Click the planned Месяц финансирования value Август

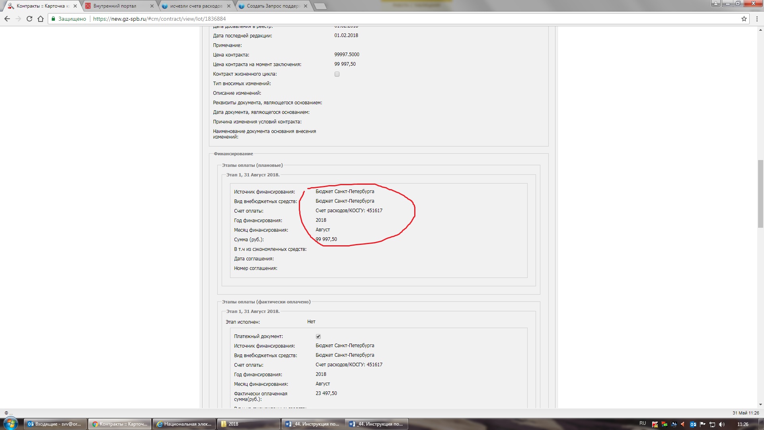click(323, 230)
